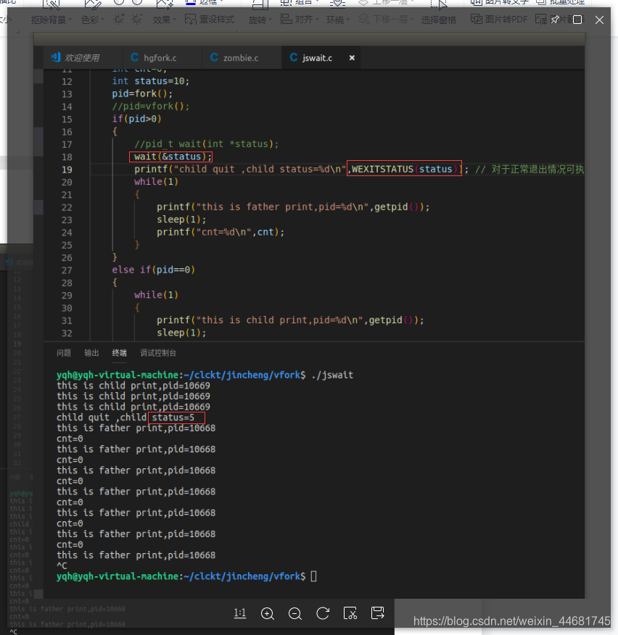This screenshot has height=635, width=618.
Task: Zoom out of the previewed picture
Action: (295, 613)
